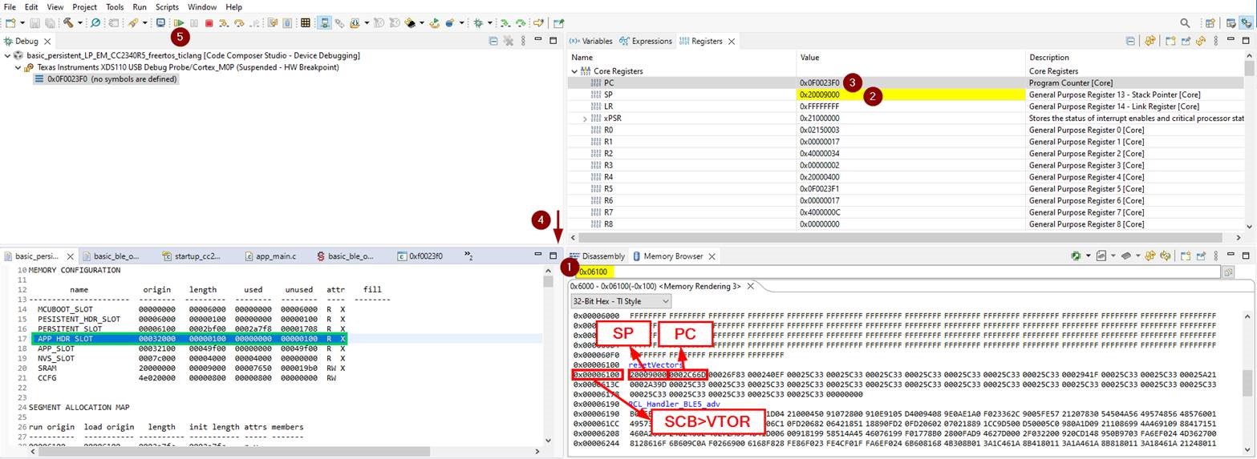Toggle Skip All Breakpoints in toolbar

point(95,23)
